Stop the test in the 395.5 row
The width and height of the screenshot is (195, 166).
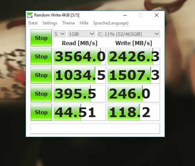click(41, 94)
